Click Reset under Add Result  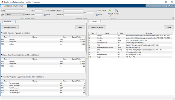pos(99,14)
